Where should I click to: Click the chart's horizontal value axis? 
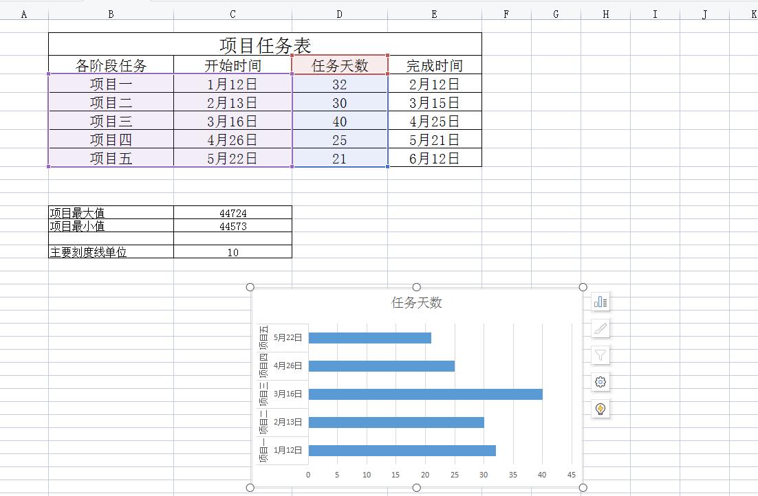click(440, 474)
